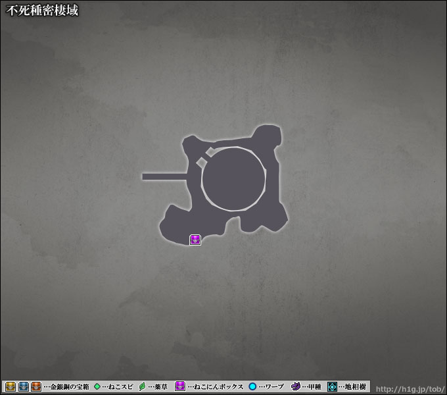Click the center of the circular arena
This screenshot has width=447, height=395.
coord(234,179)
